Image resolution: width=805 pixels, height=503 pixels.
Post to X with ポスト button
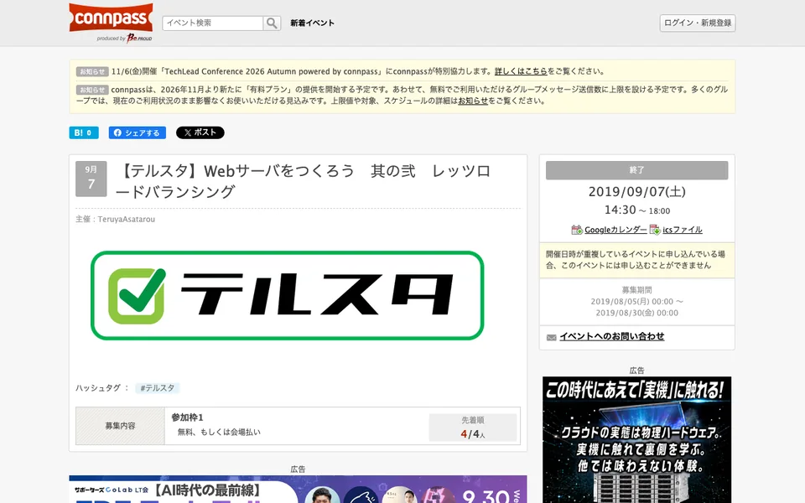pos(200,132)
